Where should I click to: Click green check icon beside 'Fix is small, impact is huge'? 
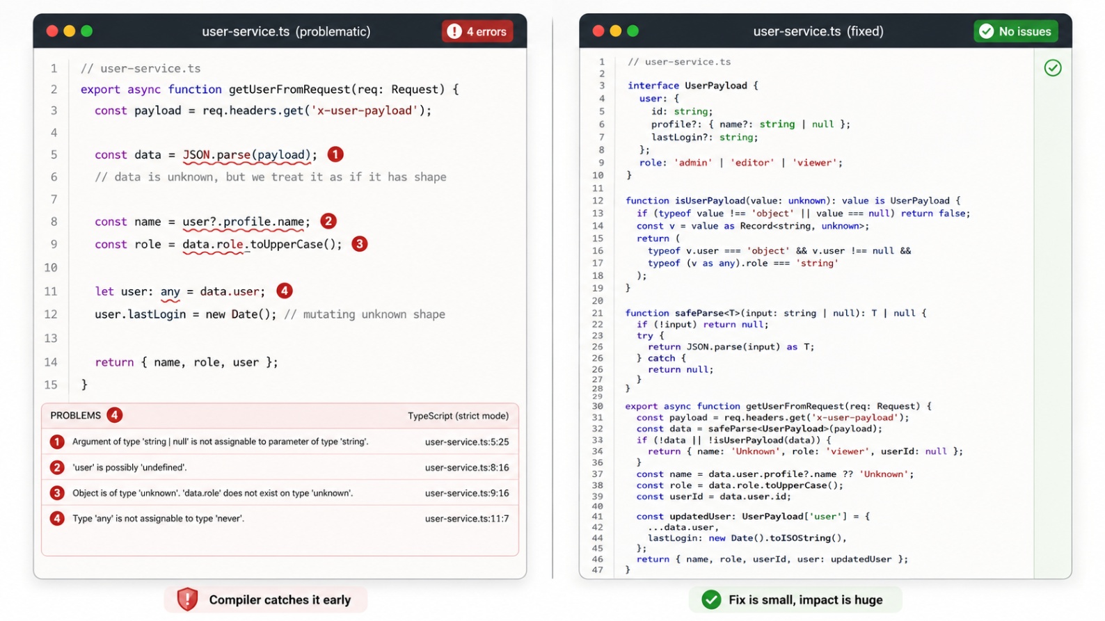711,599
